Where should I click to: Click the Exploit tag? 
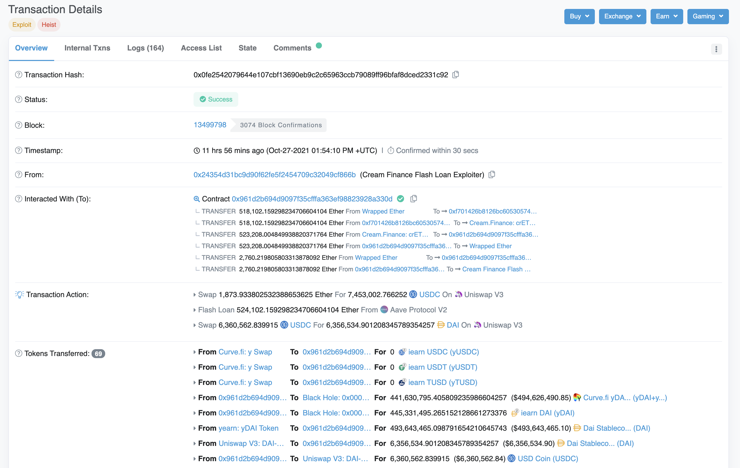(22, 24)
